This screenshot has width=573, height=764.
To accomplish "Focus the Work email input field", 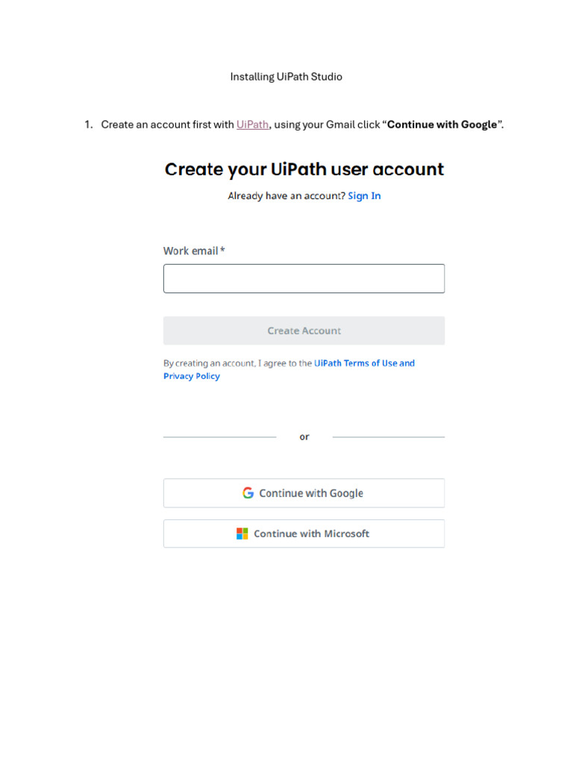I will pyautogui.click(x=304, y=278).
